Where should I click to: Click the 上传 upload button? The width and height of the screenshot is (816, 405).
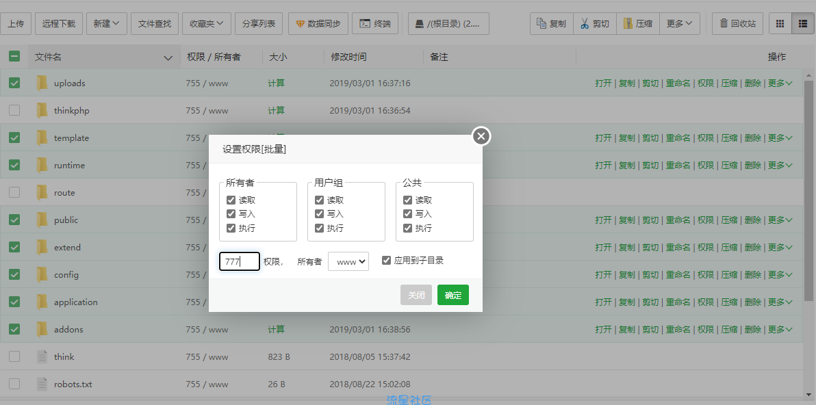pos(16,23)
